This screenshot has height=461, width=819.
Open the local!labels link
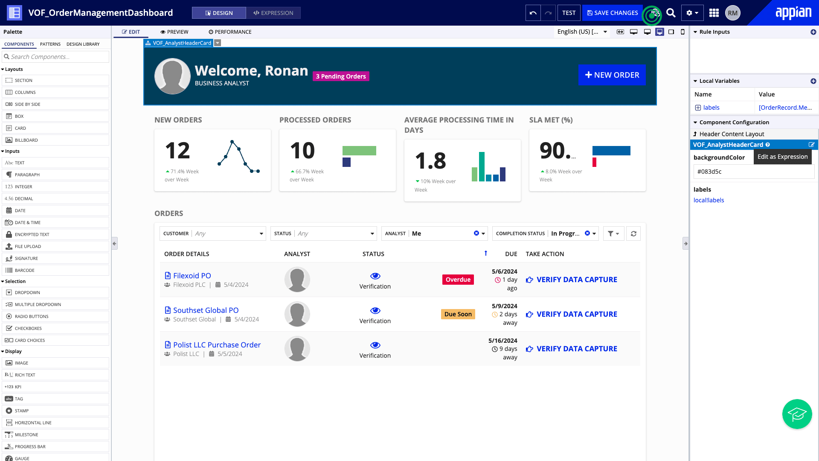tap(709, 200)
